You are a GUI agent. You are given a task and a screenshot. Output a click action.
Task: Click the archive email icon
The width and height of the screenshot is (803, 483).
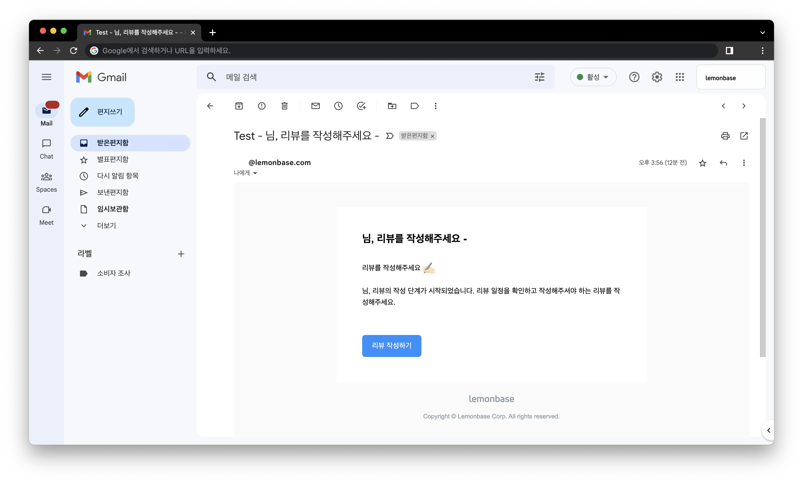click(239, 106)
